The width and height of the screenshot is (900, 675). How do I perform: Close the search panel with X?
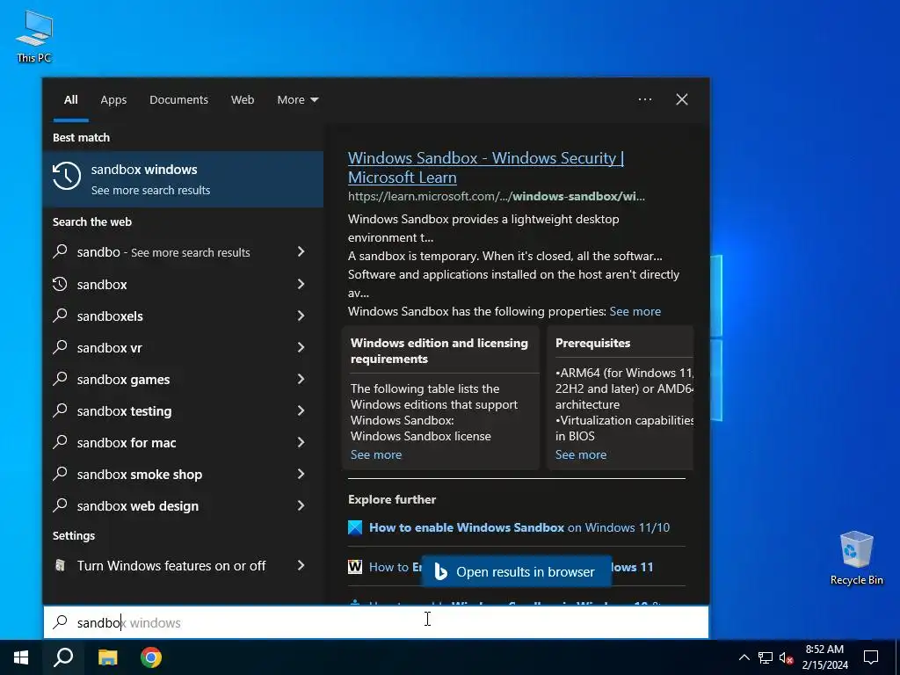click(x=682, y=99)
